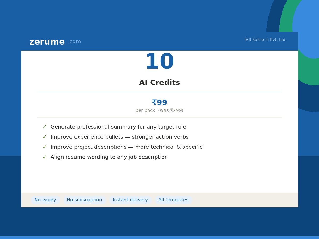The height and width of the screenshot is (239, 319).
Task: Click the .com text beside zerume
Action: click(74, 42)
